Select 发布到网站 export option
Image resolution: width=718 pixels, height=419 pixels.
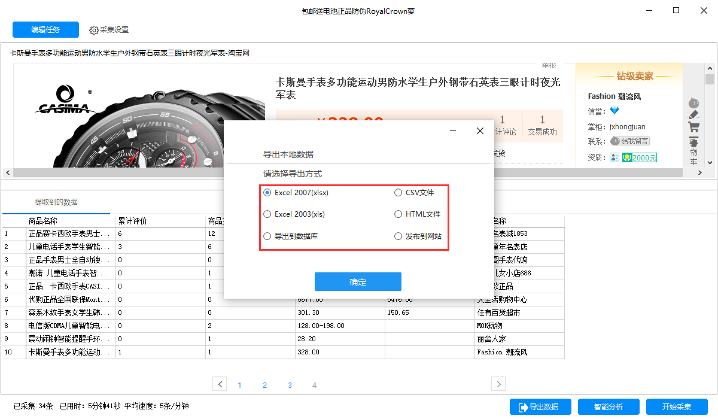point(418,236)
